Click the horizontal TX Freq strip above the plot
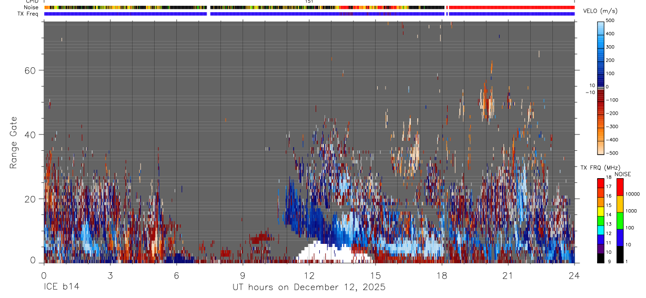The image size is (646, 298). tap(309, 14)
